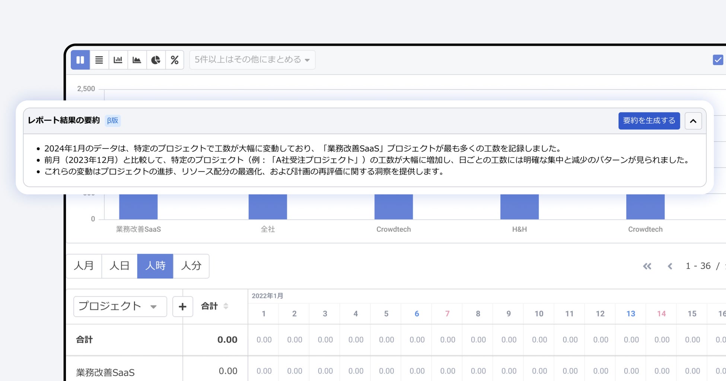Screen dimensions: 726x381
Task: Click the レポート結果の要約 heading
Action: pos(64,120)
